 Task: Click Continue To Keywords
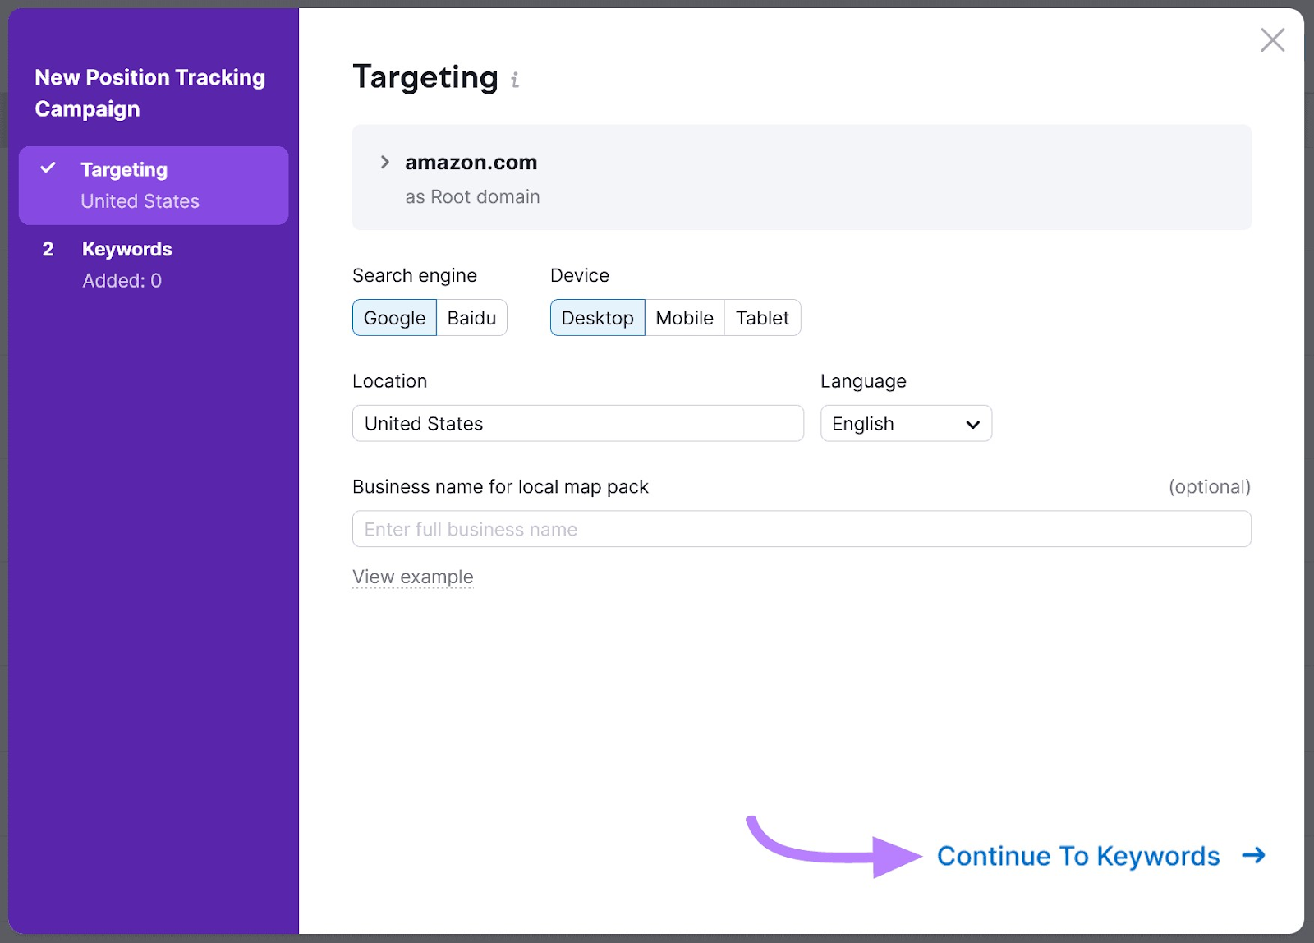click(x=1077, y=855)
